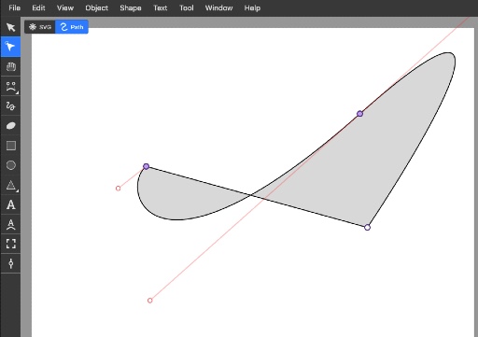Screen dimensions: 478x337
Task: Click the Path breadcrumb button
Action: click(x=72, y=27)
